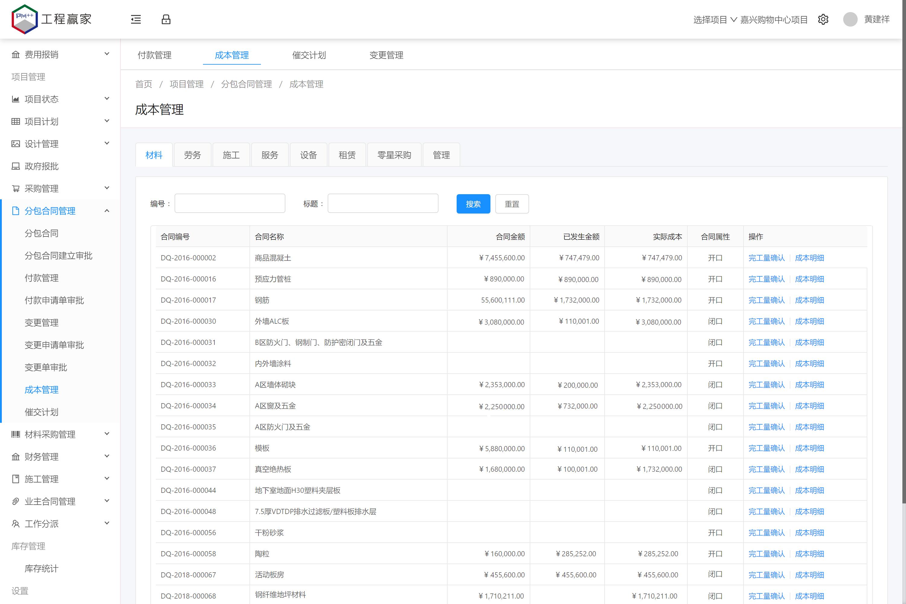The height and width of the screenshot is (604, 906).
Task: Click 首页 in the breadcrumb
Action: [144, 84]
